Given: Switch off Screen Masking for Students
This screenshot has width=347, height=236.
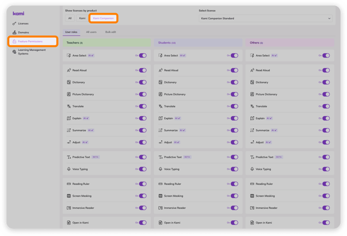Looking at the screenshot, I should [x=235, y=196].
